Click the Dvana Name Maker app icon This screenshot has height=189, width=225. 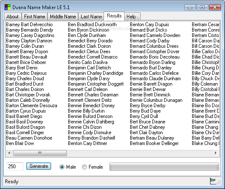(x=7, y=7)
